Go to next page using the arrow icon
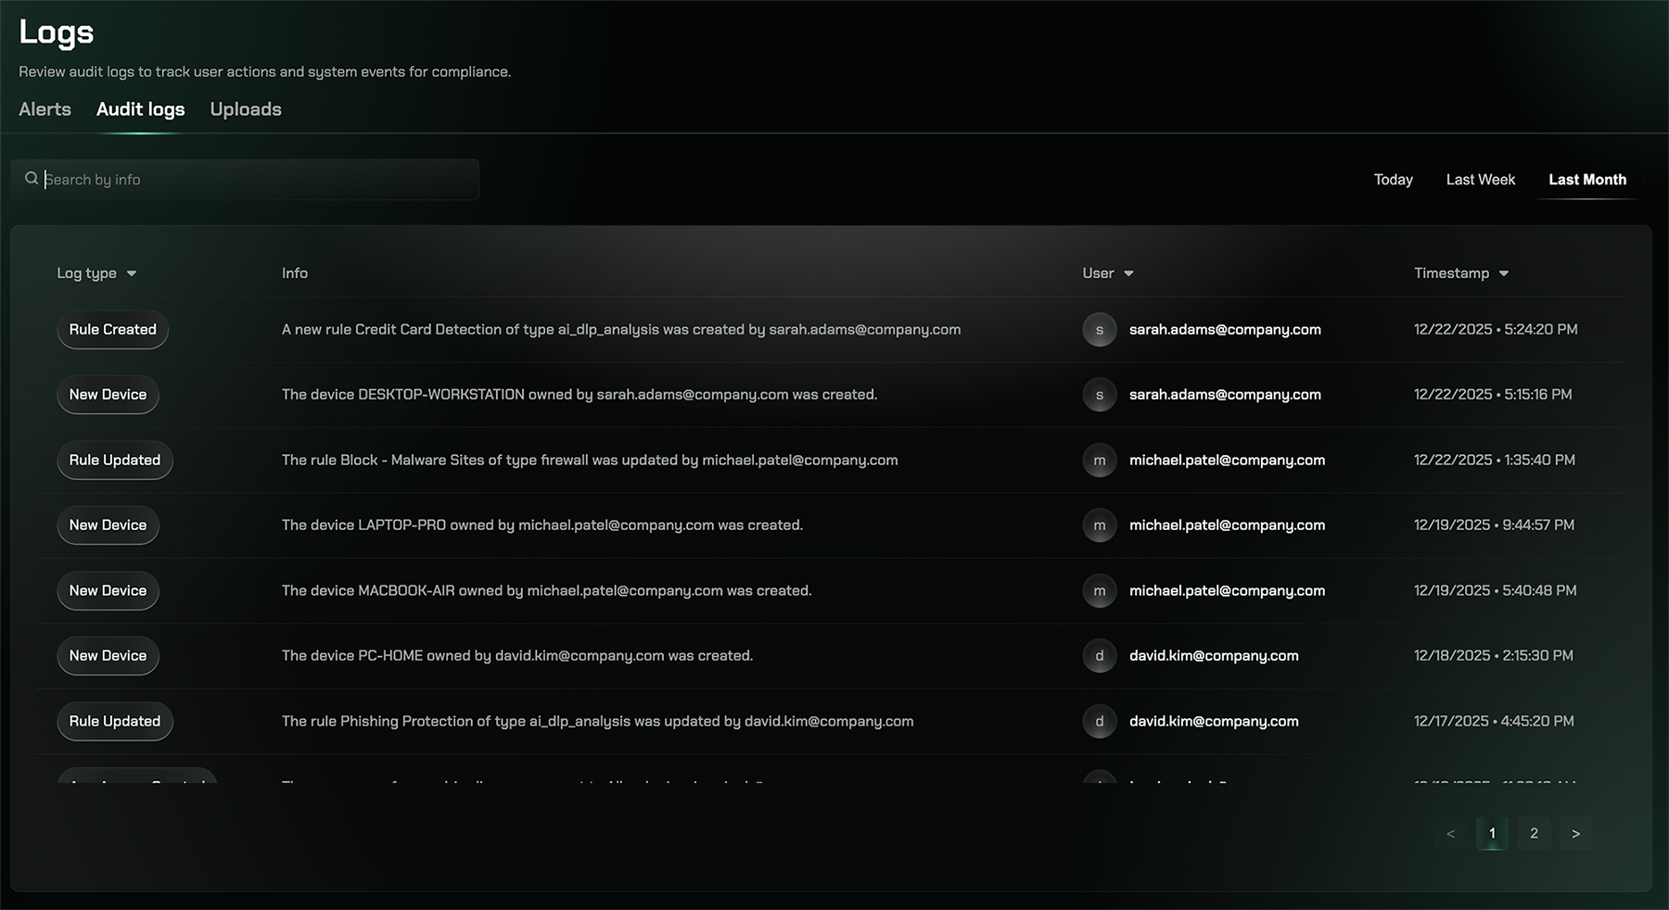The width and height of the screenshot is (1669, 910). (x=1575, y=833)
